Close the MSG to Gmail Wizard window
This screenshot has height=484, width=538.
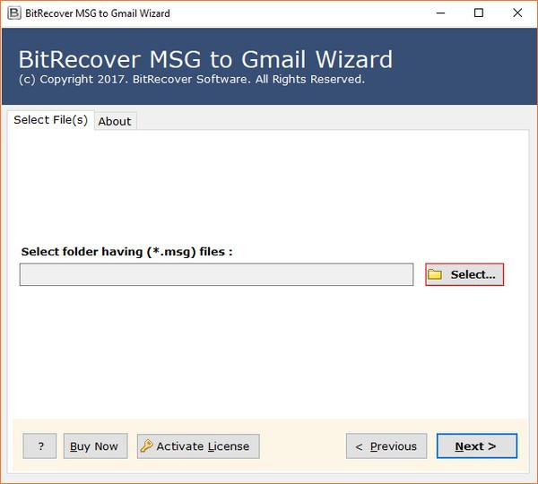(517, 13)
